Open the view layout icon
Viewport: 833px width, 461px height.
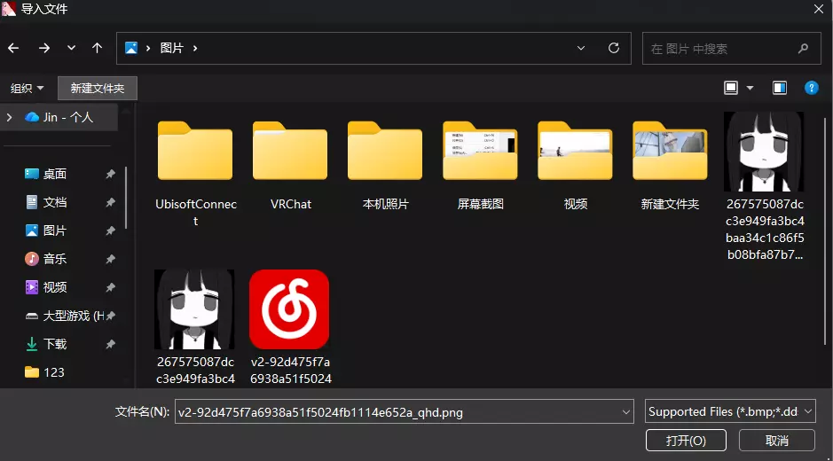[x=731, y=88]
